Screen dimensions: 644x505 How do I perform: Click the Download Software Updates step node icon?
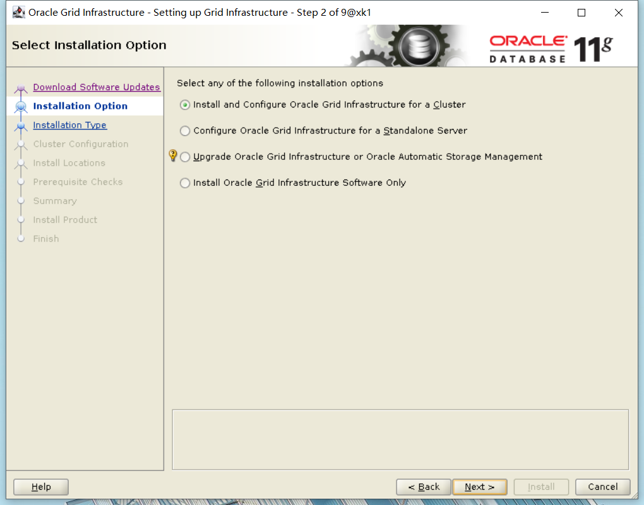pos(21,88)
